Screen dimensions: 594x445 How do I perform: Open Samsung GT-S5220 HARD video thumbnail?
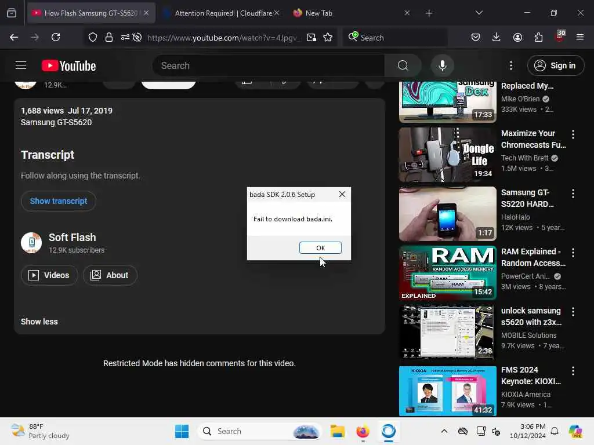click(x=447, y=213)
